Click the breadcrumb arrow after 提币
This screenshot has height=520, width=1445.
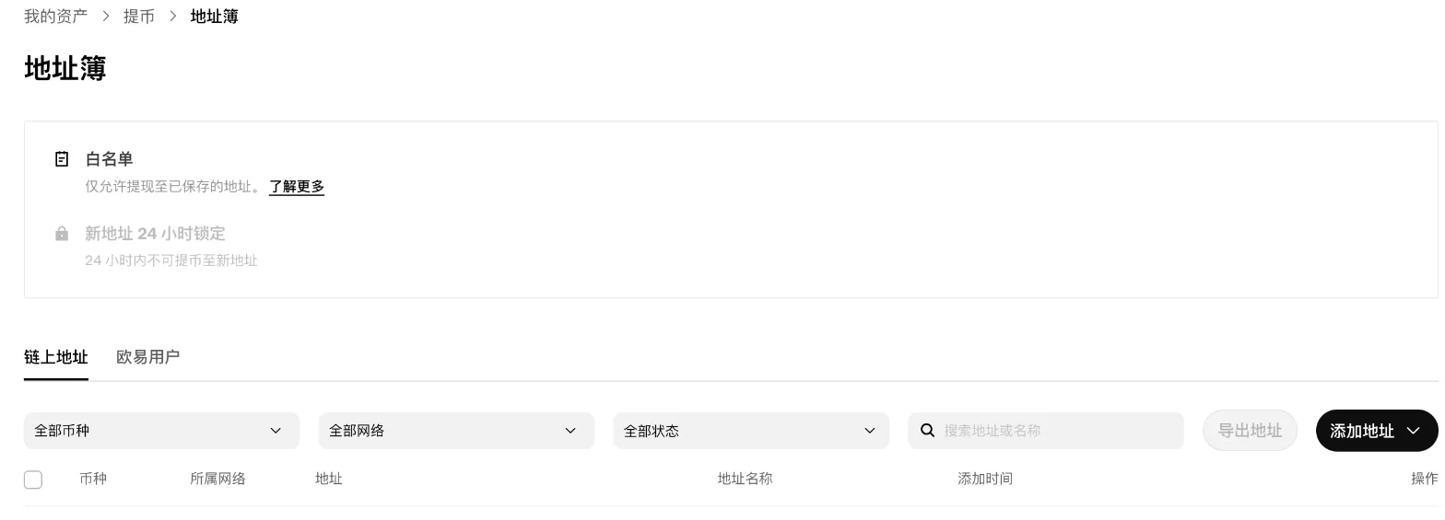click(x=172, y=17)
